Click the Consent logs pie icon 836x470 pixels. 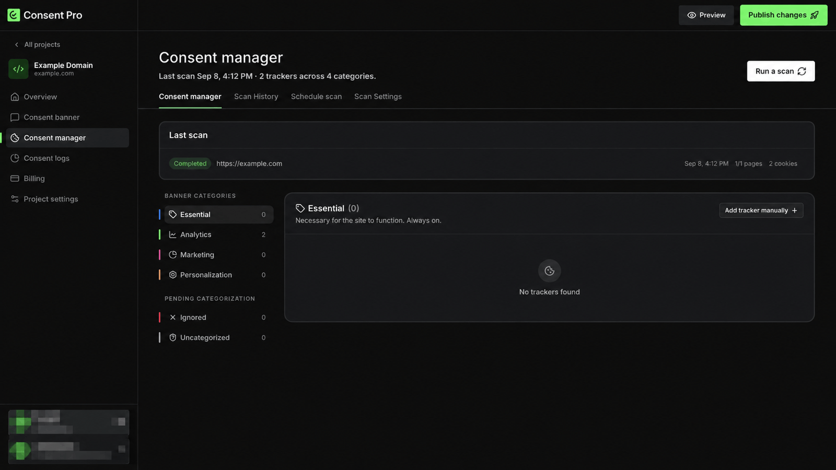(x=15, y=158)
